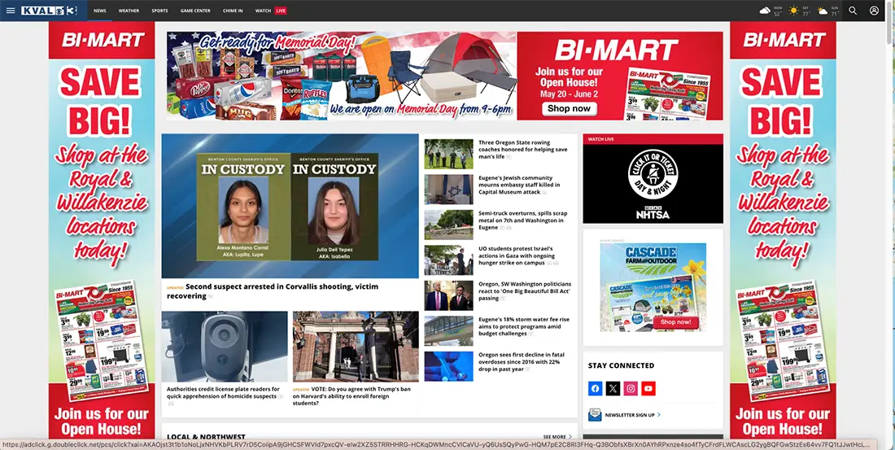This screenshot has width=895, height=450.
Task: Open the Harvard foreign students vote headline
Action: [x=351, y=395]
